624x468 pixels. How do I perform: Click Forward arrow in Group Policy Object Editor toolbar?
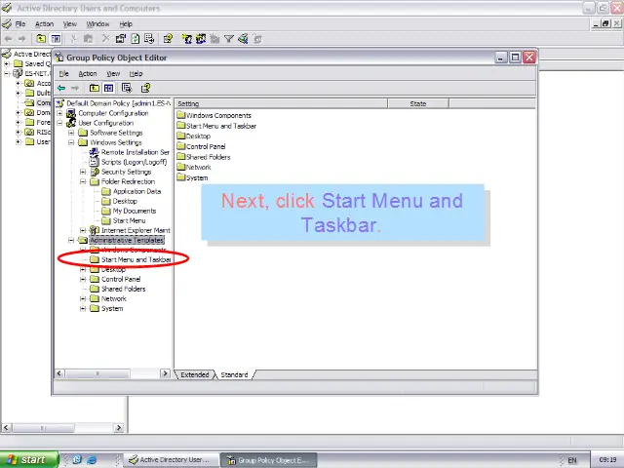(75, 88)
